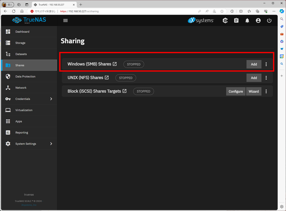Launch the Block iSCSI Wizard

253,91
